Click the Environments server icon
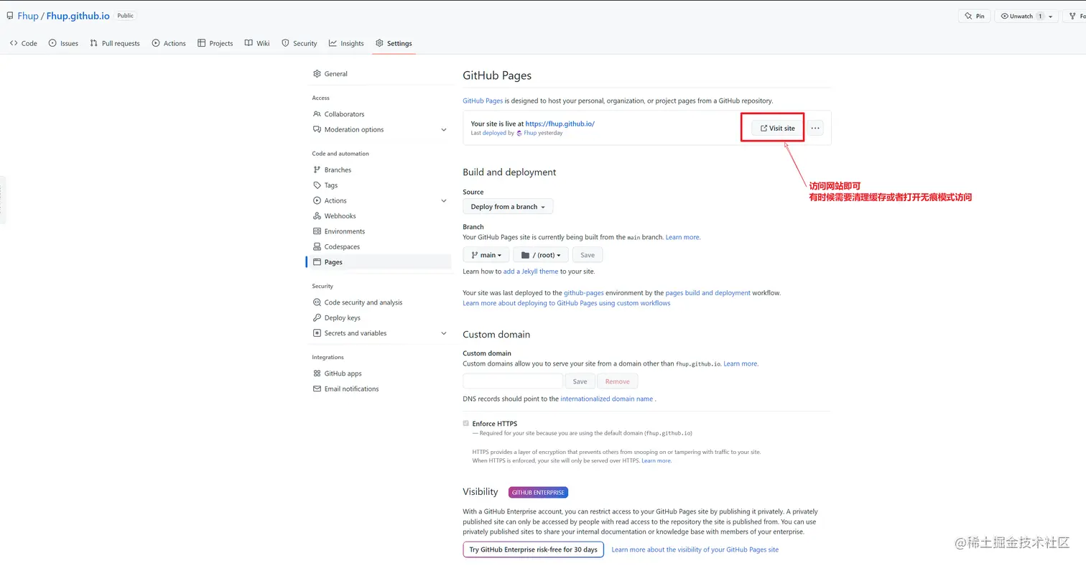1086x566 pixels. pyautogui.click(x=317, y=231)
